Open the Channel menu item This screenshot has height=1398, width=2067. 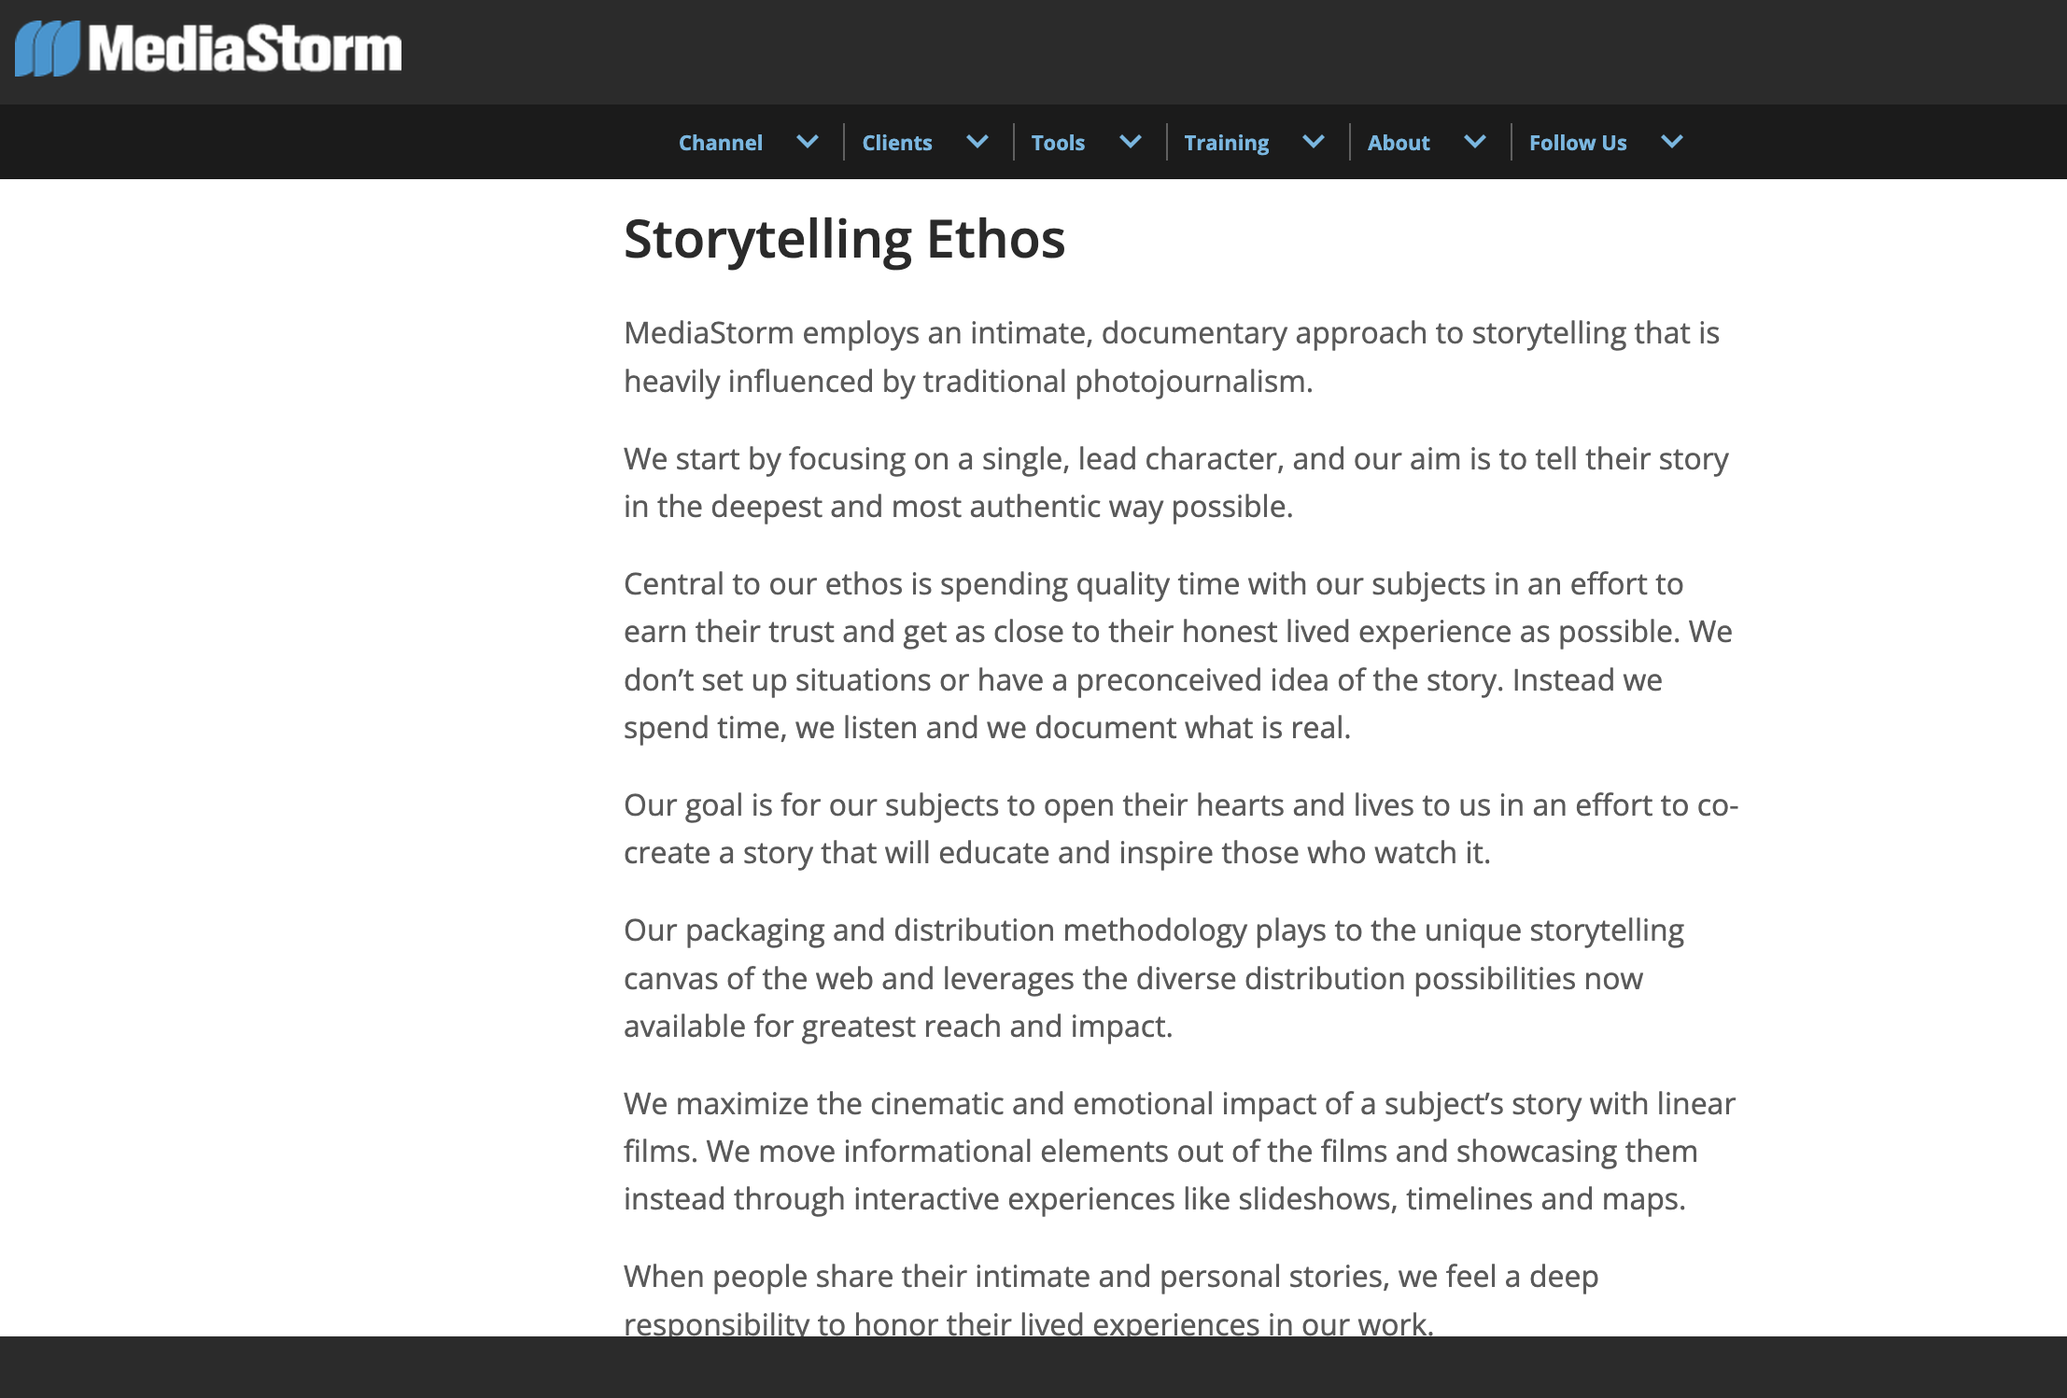720,143
